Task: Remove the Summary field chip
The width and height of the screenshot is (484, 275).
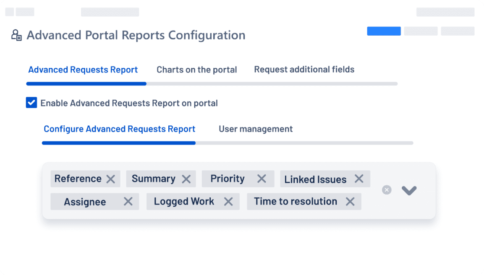Action: (x=186, y=179)
